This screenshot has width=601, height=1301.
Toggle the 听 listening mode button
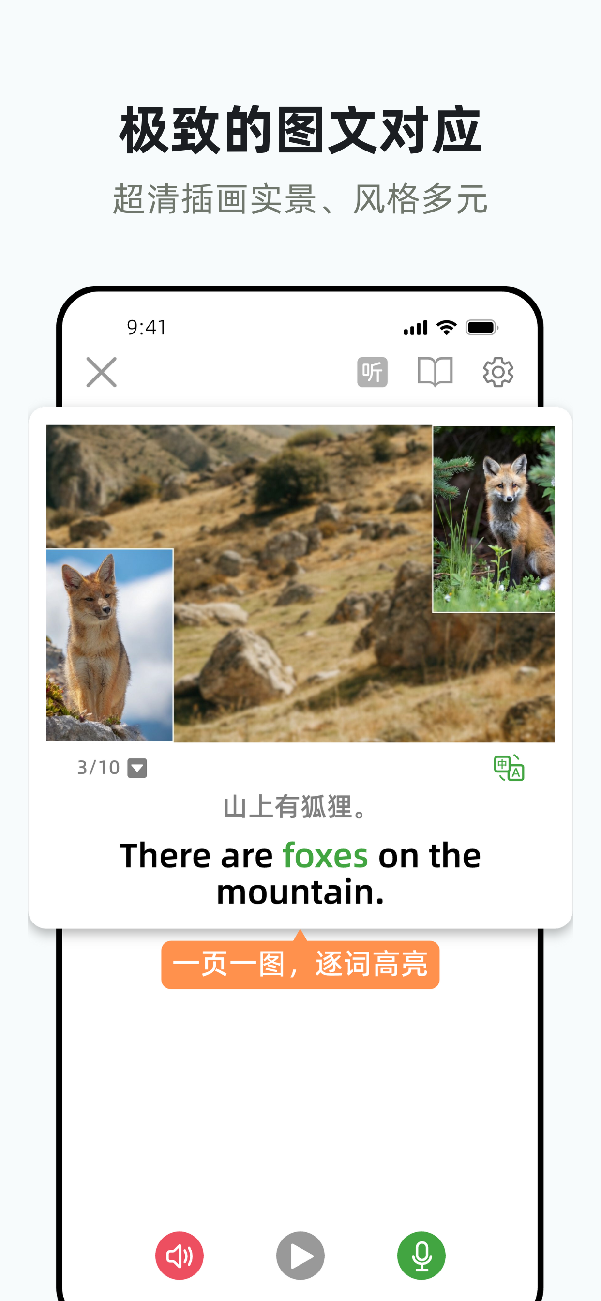tap(372, 372)
